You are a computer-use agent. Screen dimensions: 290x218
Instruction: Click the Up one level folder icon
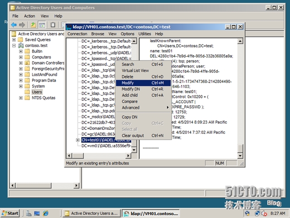point(33,25)
